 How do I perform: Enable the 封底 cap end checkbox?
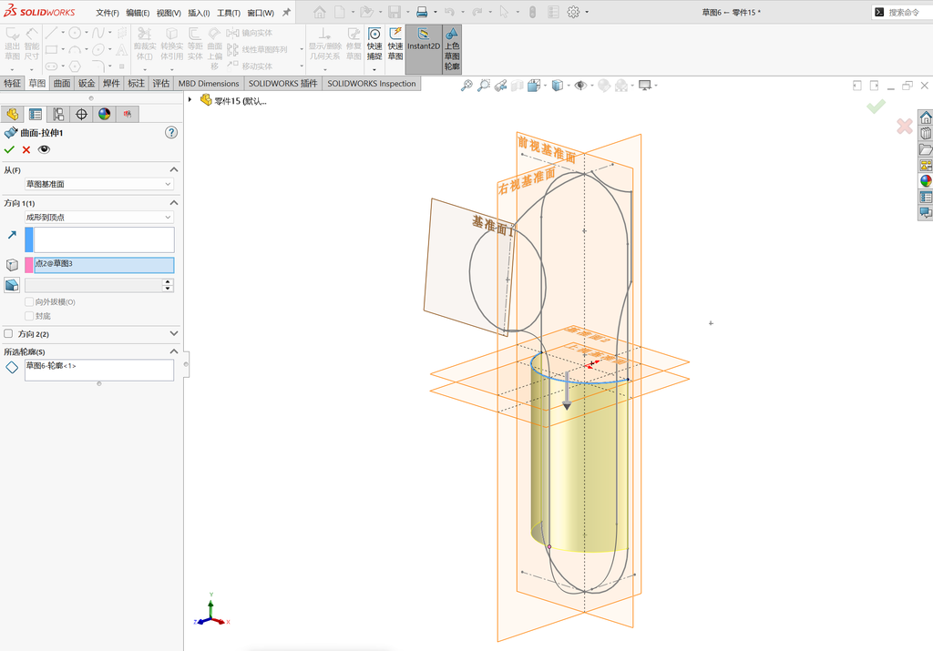[28, 316]
